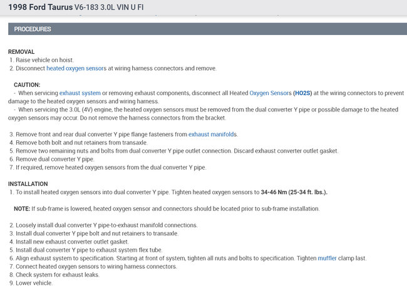The height and width of the screenshot is (293, 407).
Task: Click the V6-183 3.0L VIN U FI engine text
Action: pyautogui.click(x=109, y=7)
